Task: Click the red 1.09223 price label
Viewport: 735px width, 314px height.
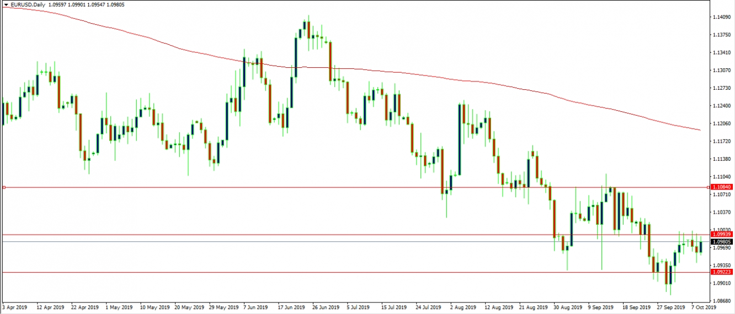Action: (x=721, y=272)
